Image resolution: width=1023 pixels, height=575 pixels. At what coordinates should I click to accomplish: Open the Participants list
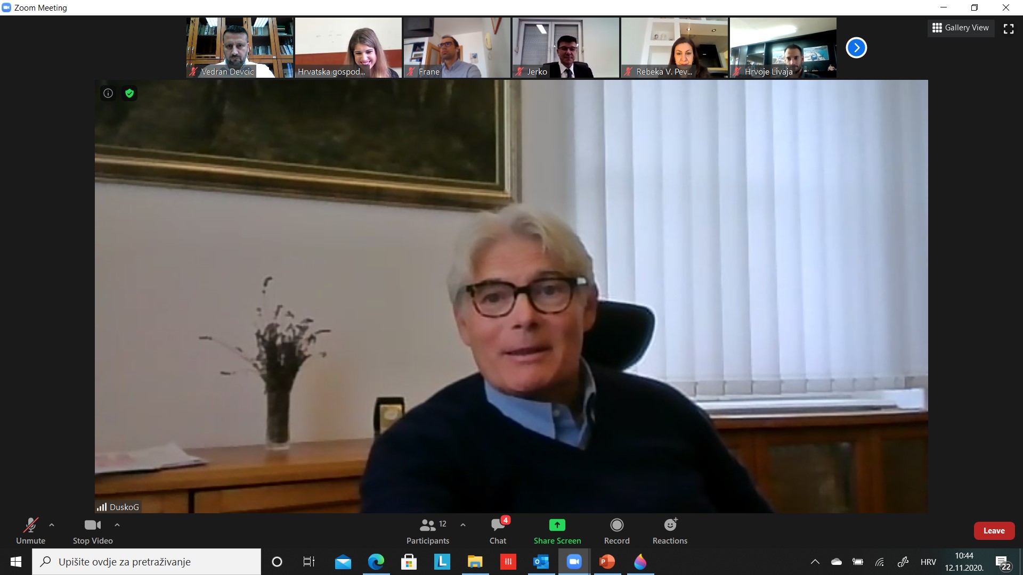(x=428, y=531)
